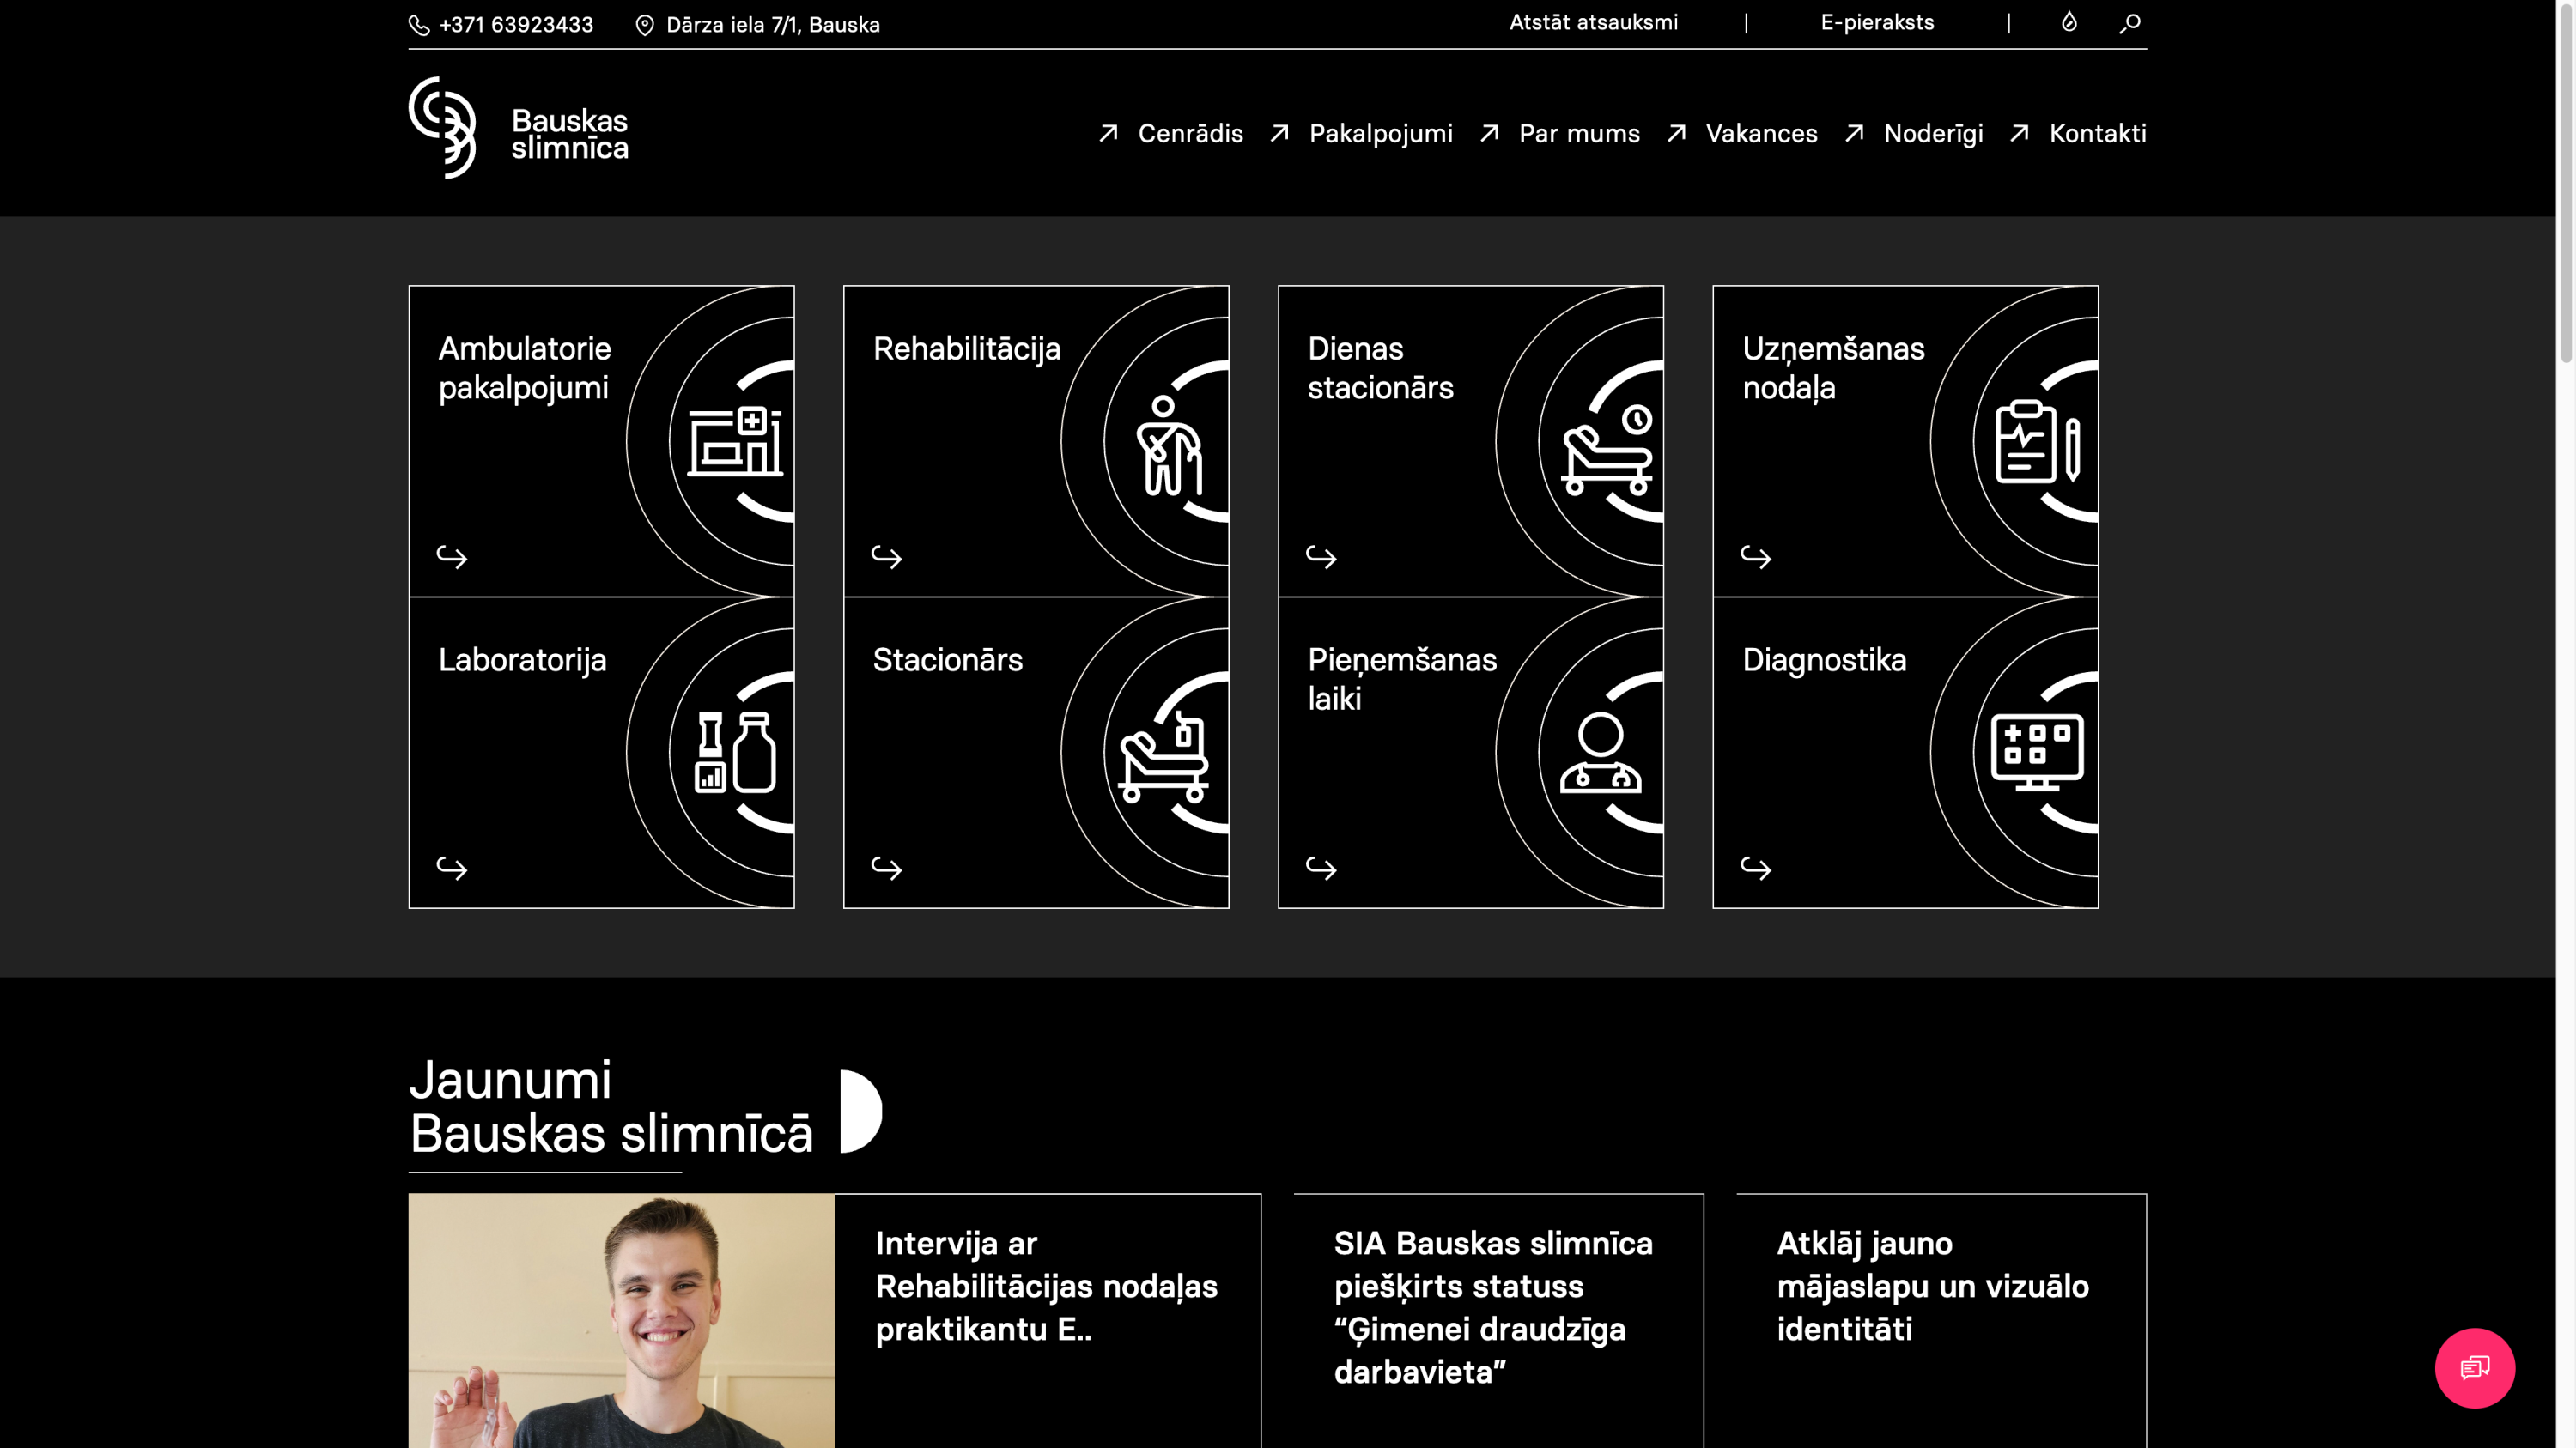The image size is (2576, 1448).
Task: Toggle the contrast droplet icon
Action: (x=2069, y=22)
